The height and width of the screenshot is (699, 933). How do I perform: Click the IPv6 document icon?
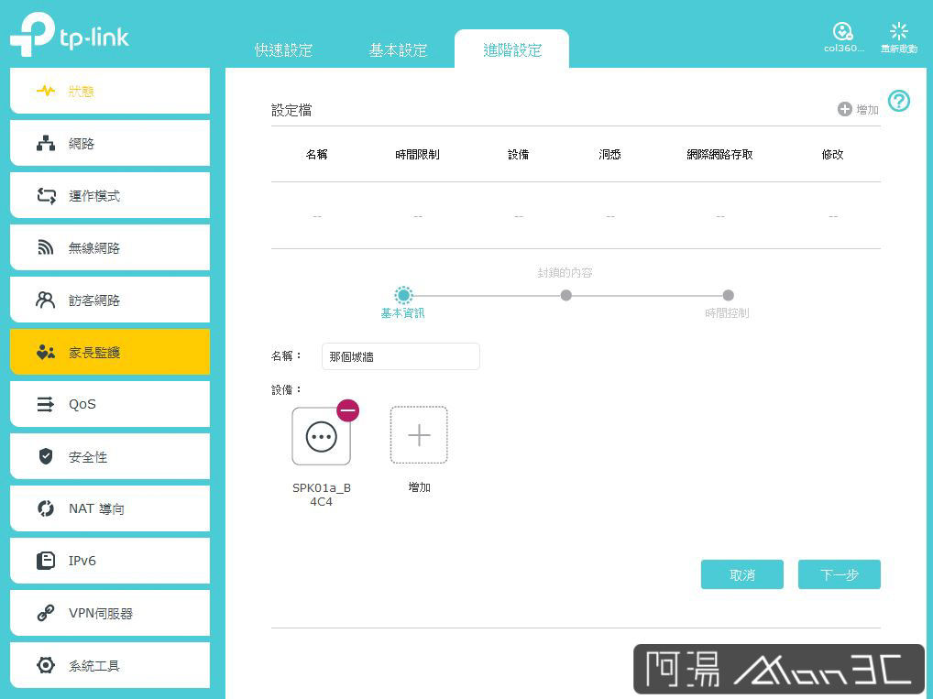[46, 561]
